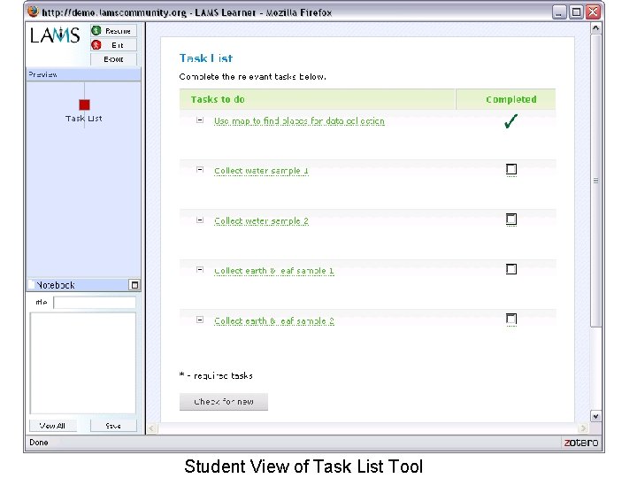Click the Zotero status bar item

pos(581,443)
